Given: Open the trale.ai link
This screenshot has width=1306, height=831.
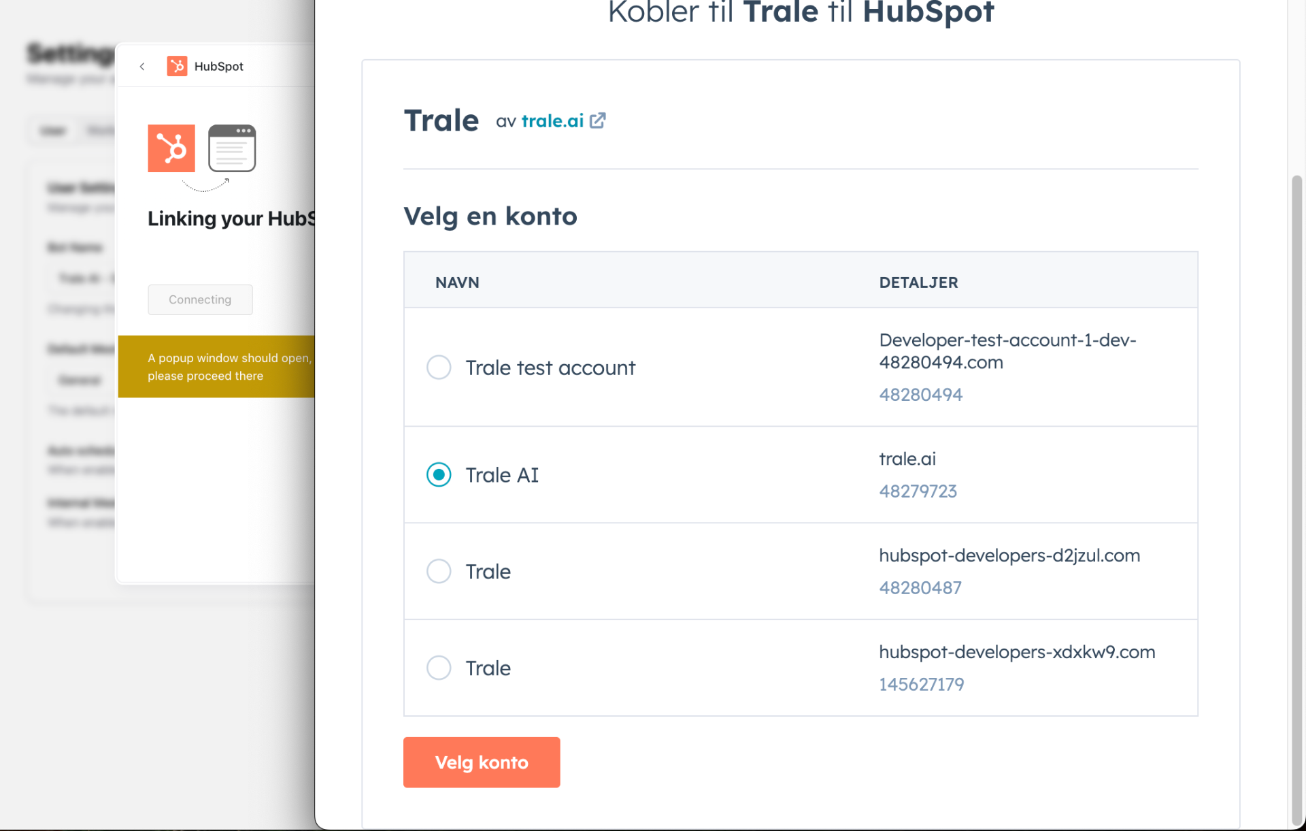Looking at the screenshot, I should point(552,121).
